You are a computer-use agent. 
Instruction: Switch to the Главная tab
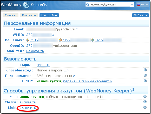coord(11,15)
